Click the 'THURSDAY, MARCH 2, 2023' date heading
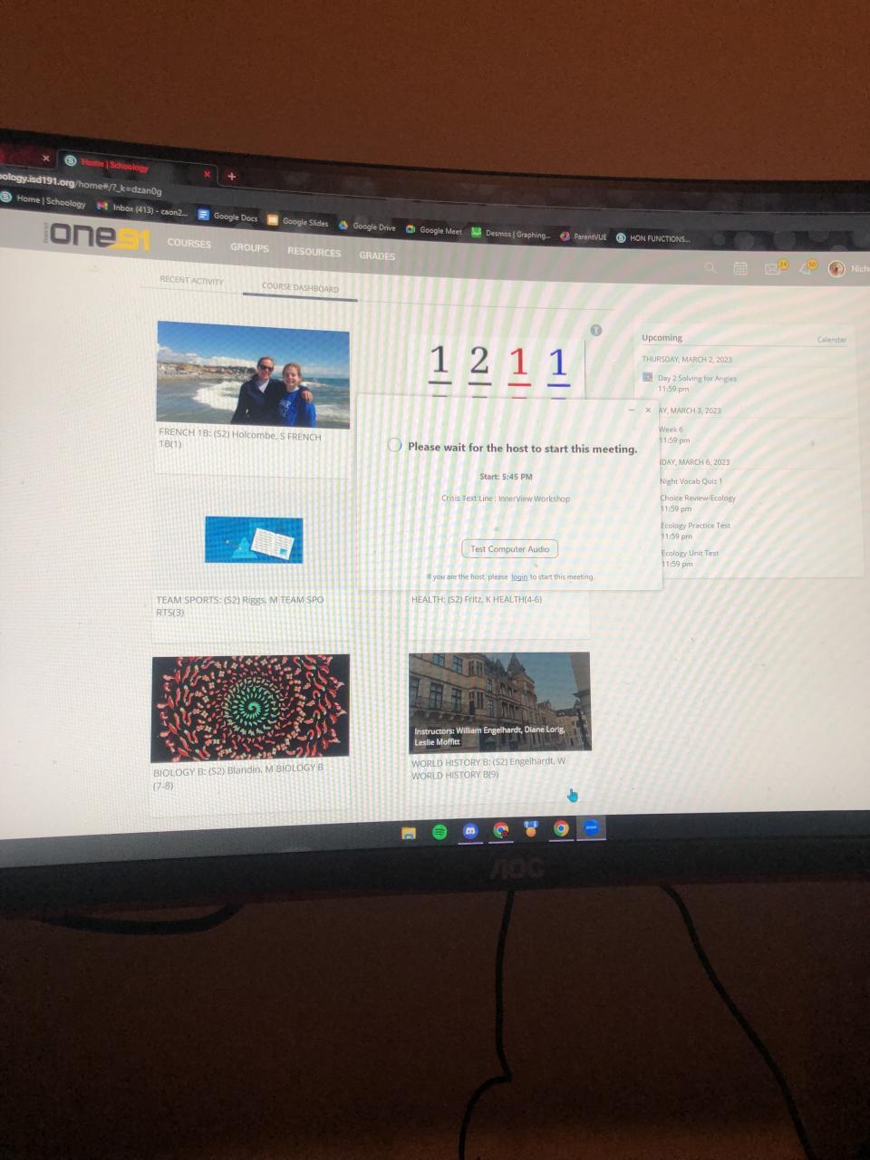 coord(687,360)
